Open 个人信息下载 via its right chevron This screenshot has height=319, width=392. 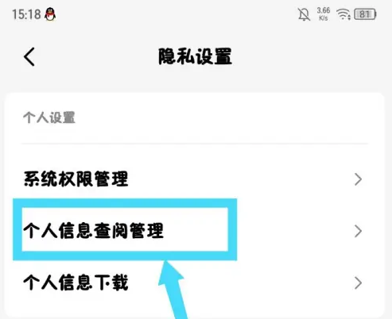(x=358, y=283)
